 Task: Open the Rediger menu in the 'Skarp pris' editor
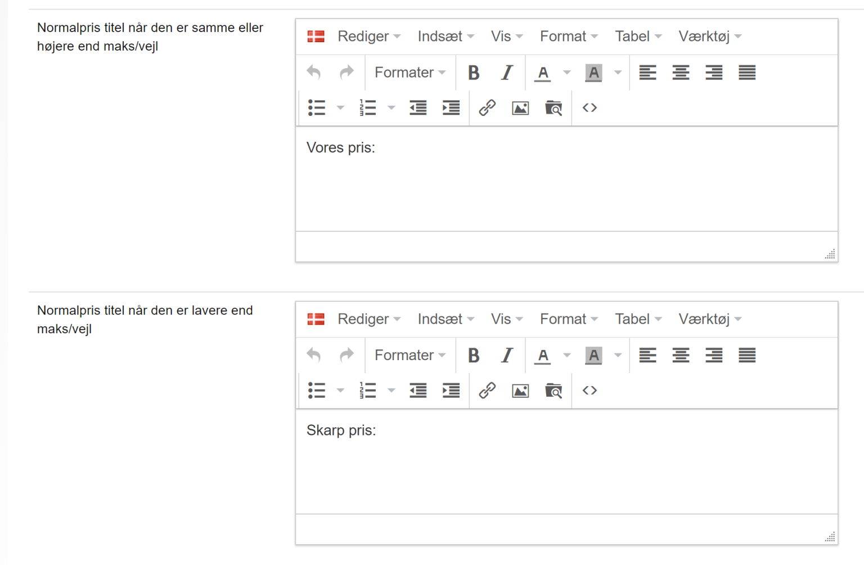[x=369, y=319]
